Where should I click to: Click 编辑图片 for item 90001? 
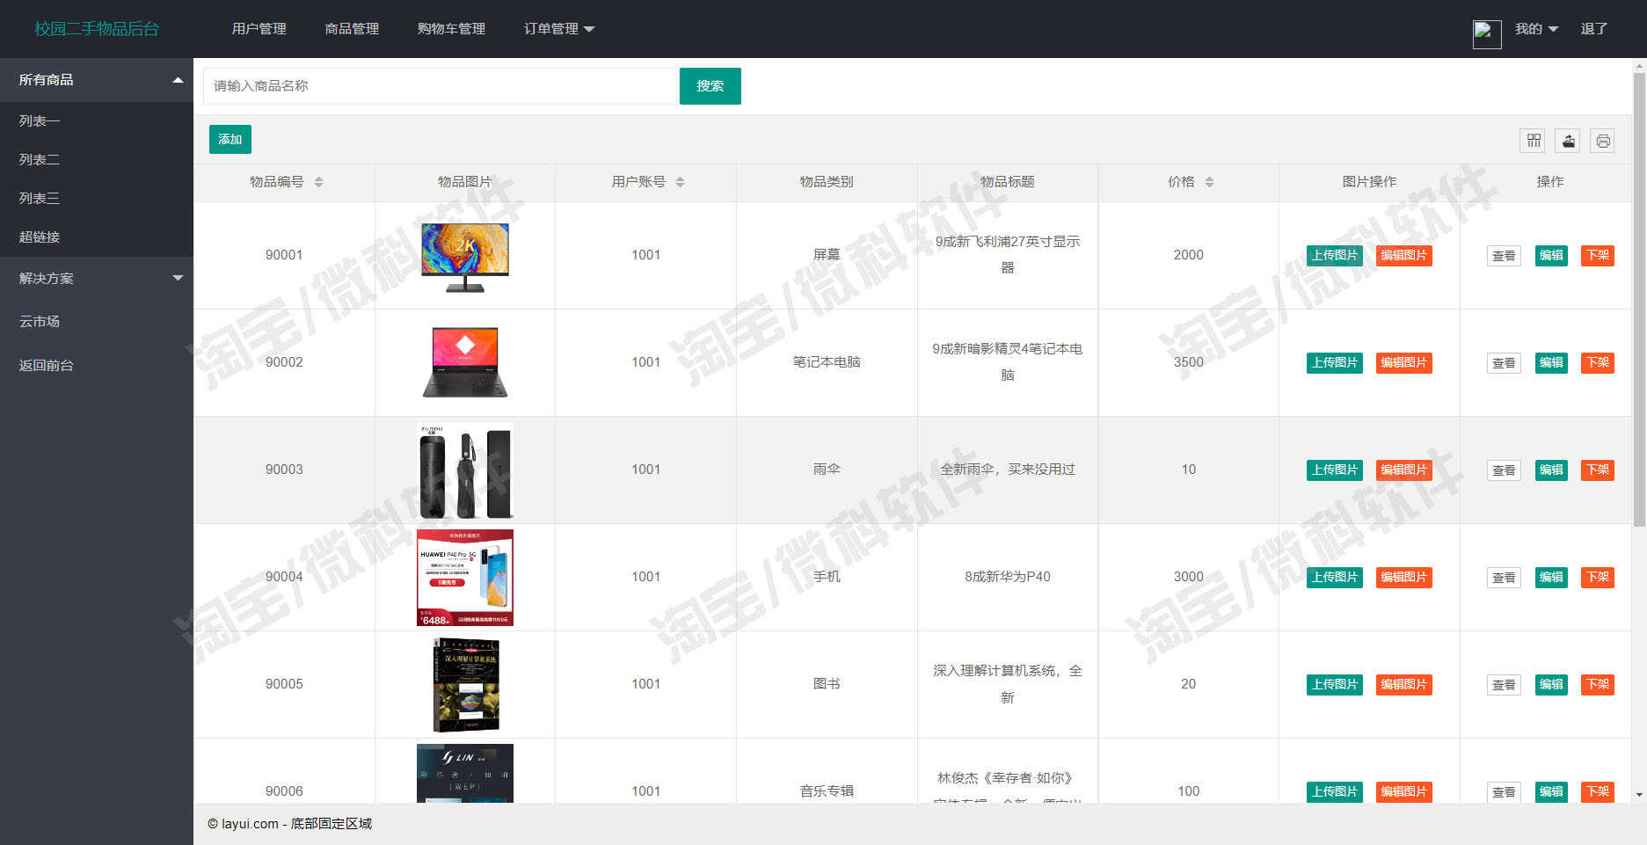(1404, 256)
